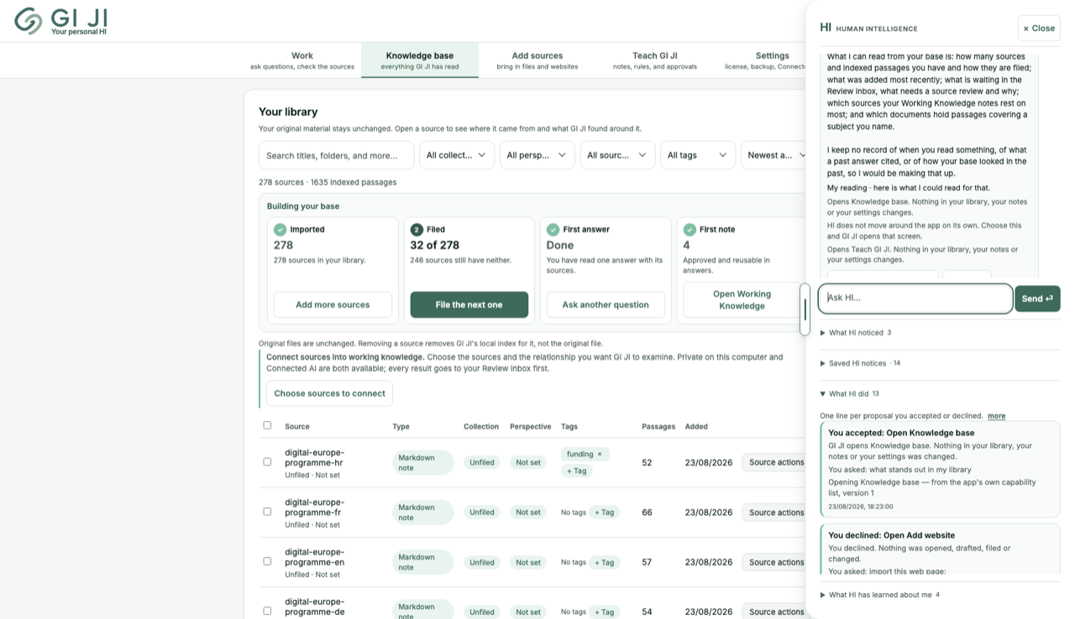
Task: Click the step 2 badge beside Filed
Action: (x=417, y=229)
